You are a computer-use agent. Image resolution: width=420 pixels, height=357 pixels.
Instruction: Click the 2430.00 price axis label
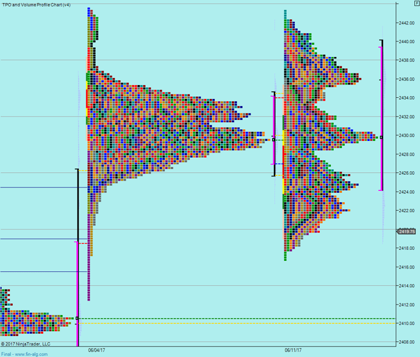pos(406,136)
